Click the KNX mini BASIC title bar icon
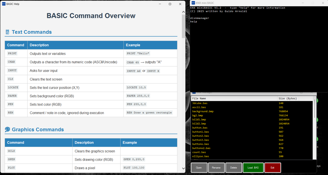Screen dimensions: 328x175 (x=193, y=3)
